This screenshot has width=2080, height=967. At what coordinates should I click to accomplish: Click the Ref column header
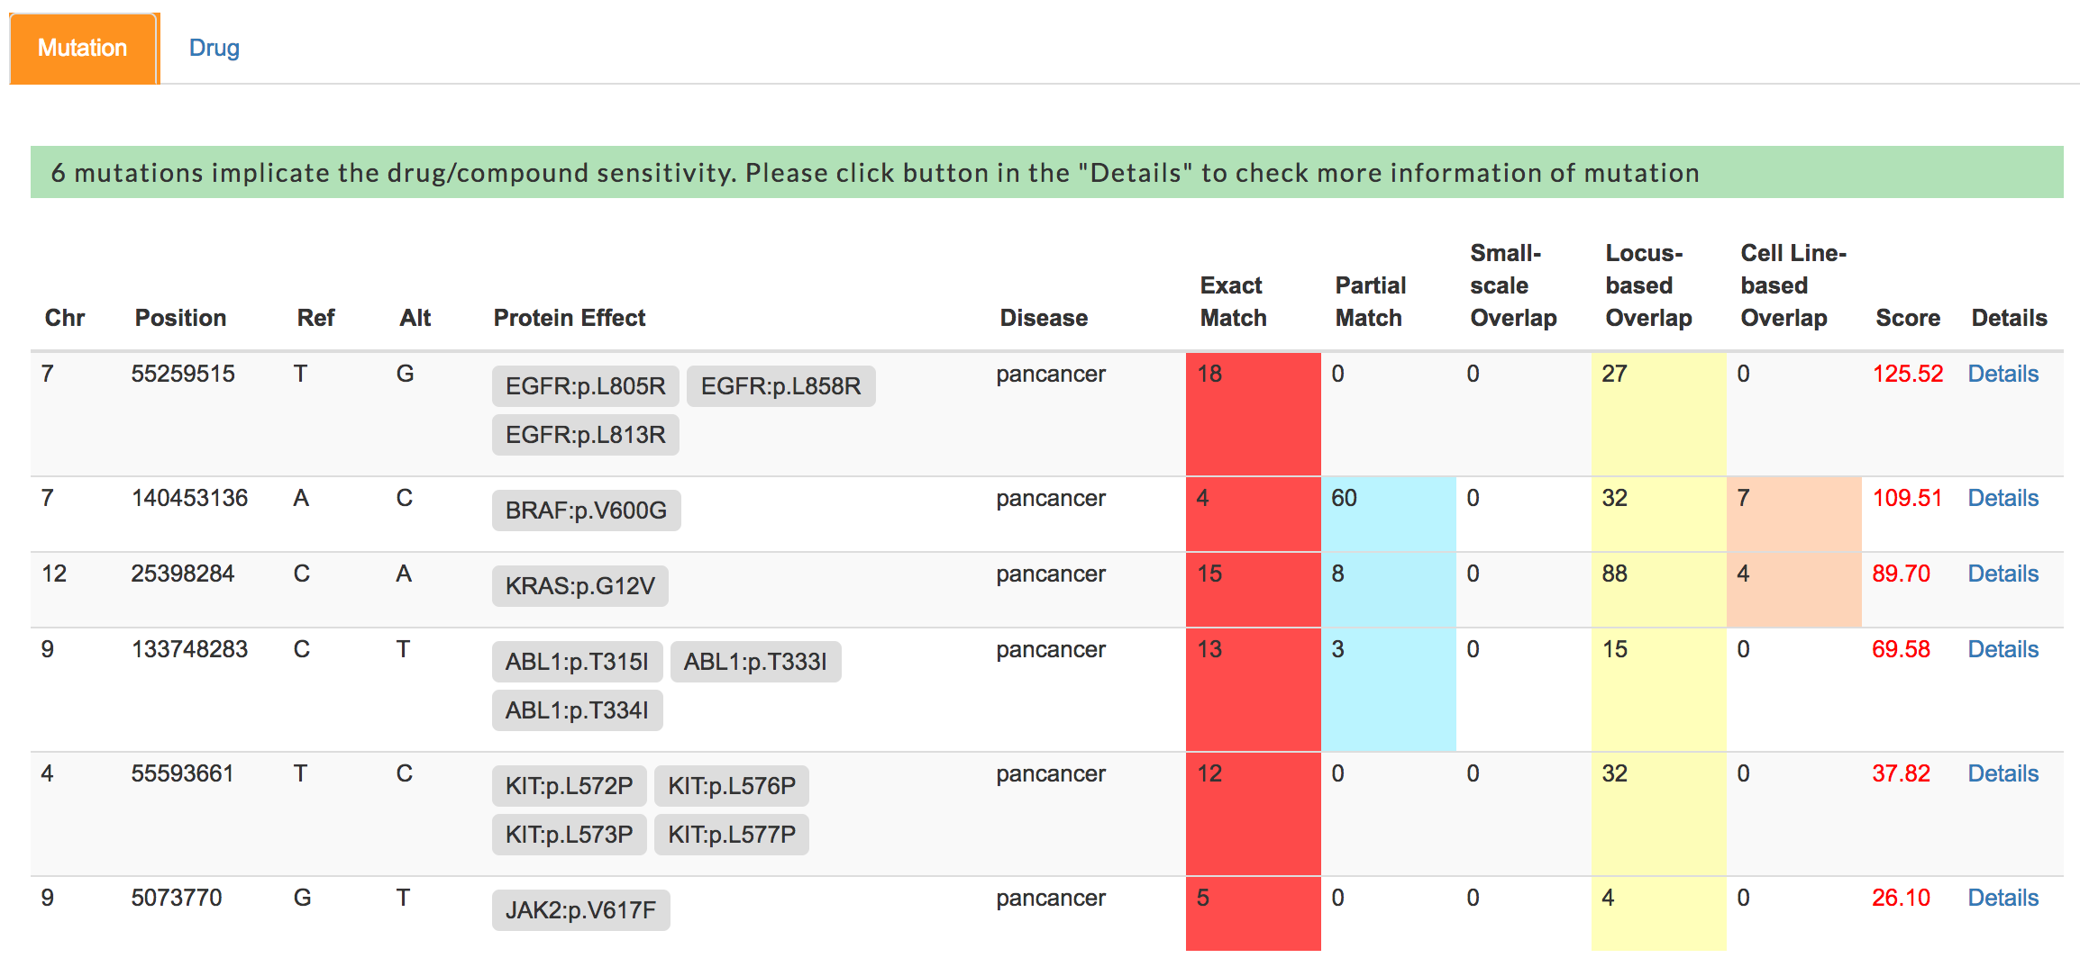[x=315, y=318]
